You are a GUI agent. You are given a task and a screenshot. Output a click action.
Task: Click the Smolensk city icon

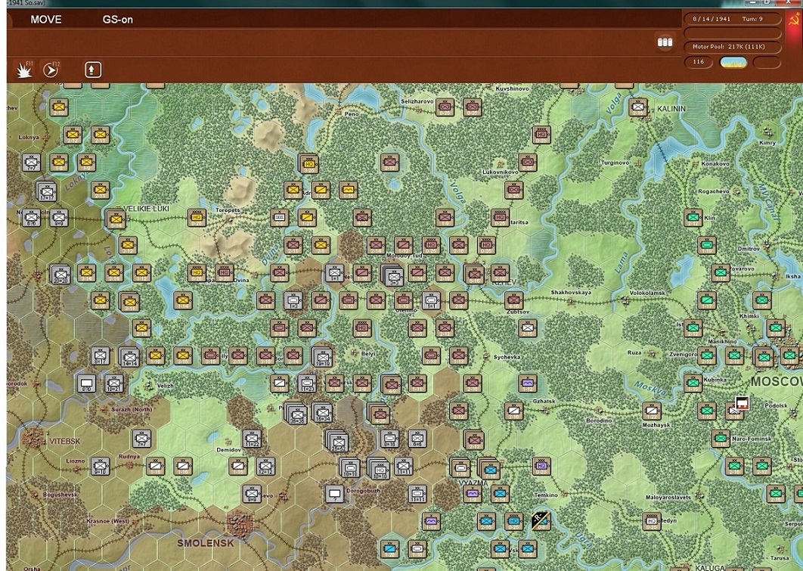240,523
